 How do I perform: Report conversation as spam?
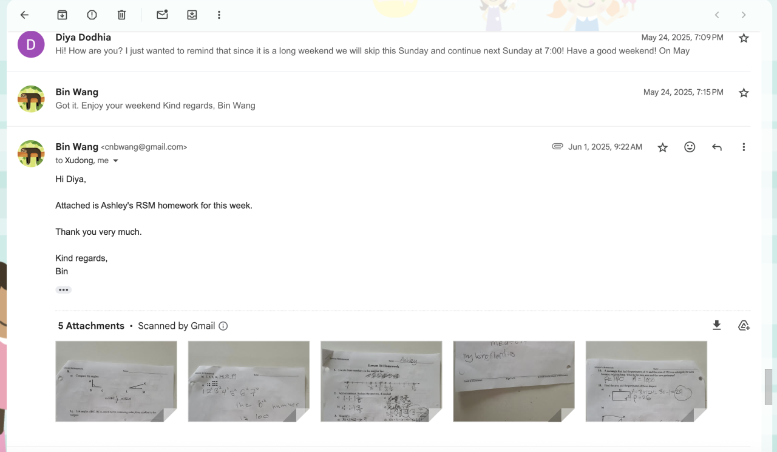coord(92,15)
